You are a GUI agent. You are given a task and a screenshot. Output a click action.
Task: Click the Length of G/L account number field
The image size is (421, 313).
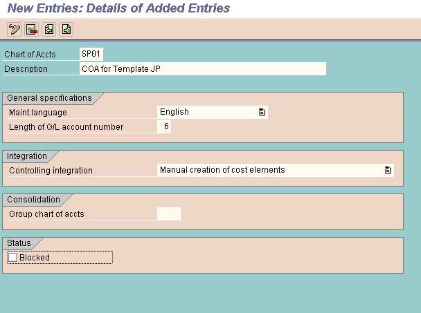(164, 126)
